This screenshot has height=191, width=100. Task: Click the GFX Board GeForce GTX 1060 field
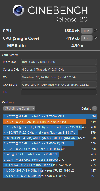click(59, 85)
